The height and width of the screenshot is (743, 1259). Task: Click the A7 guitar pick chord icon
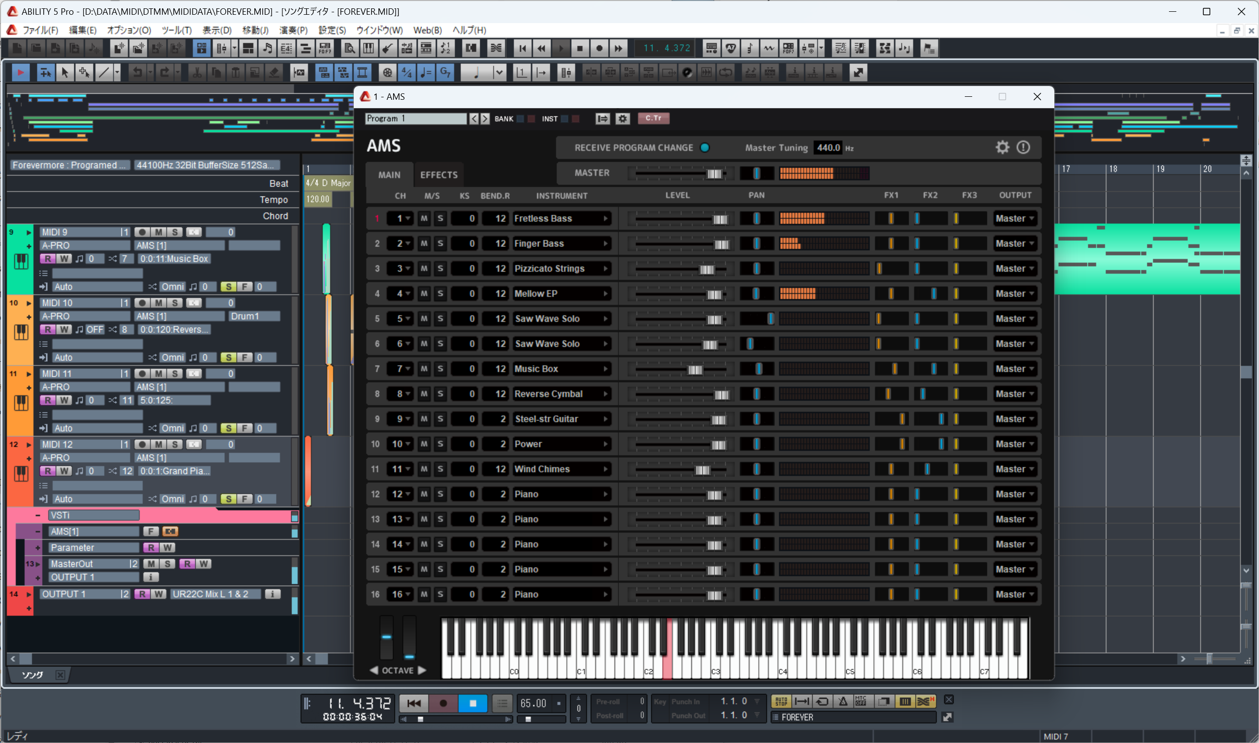coord(731,48)
